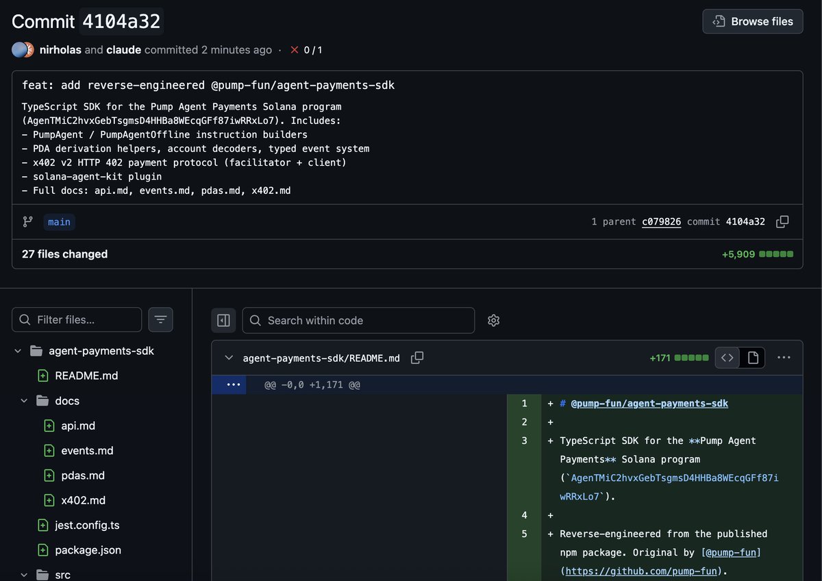Viewport: 822px width, 581px height.
Task: Click the folder icon beside src
Action: [x=42, y=575]
